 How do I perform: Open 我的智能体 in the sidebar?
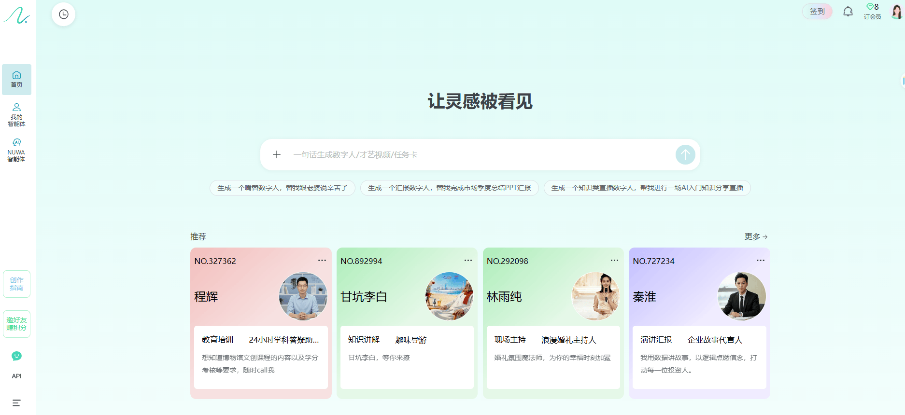pyautogui.click(x=16, y=115)
